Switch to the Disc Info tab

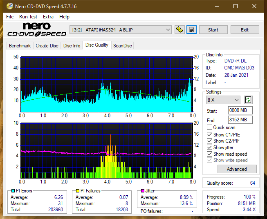point(72,46)
